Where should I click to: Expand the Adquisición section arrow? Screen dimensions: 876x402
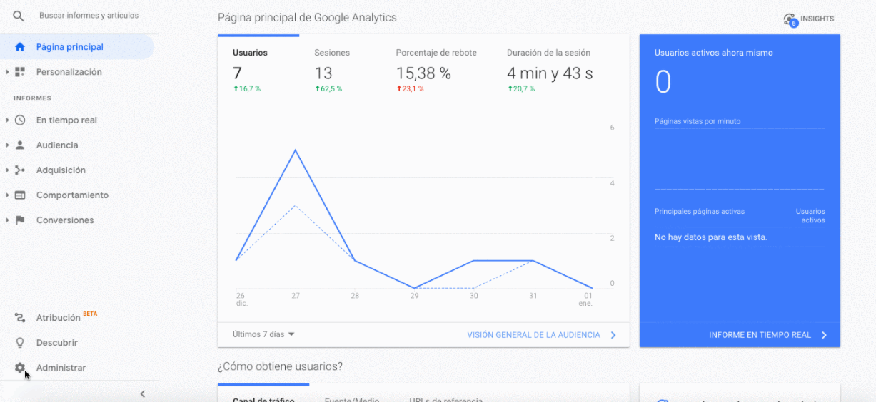click(7, 170)
